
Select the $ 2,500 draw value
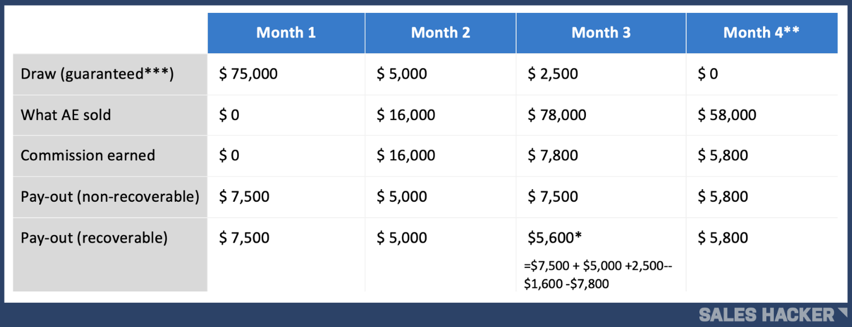(x=553, y=74)
